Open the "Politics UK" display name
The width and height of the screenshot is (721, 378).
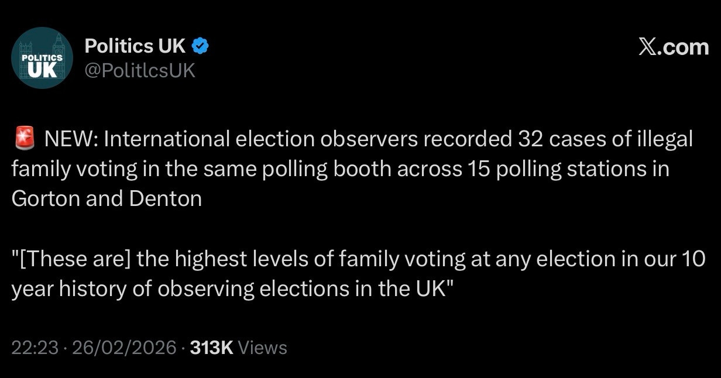135,45
